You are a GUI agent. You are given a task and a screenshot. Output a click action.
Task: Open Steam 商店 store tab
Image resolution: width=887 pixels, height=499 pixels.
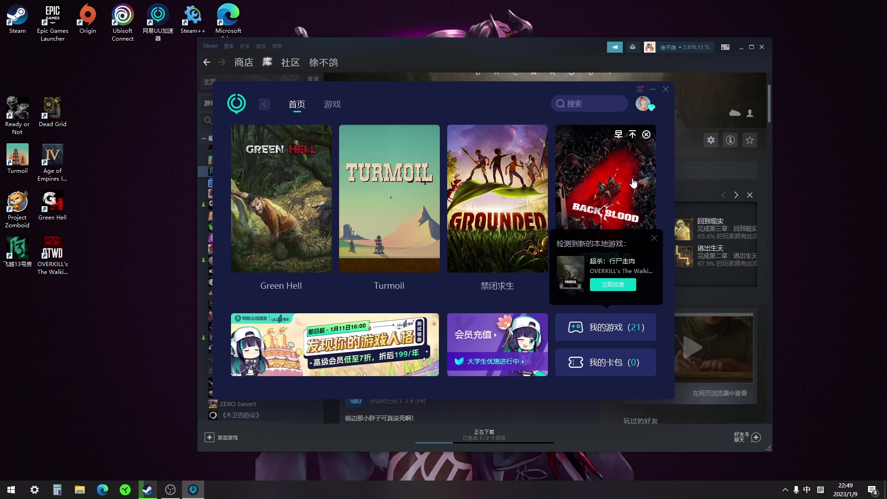coord(243,62)
